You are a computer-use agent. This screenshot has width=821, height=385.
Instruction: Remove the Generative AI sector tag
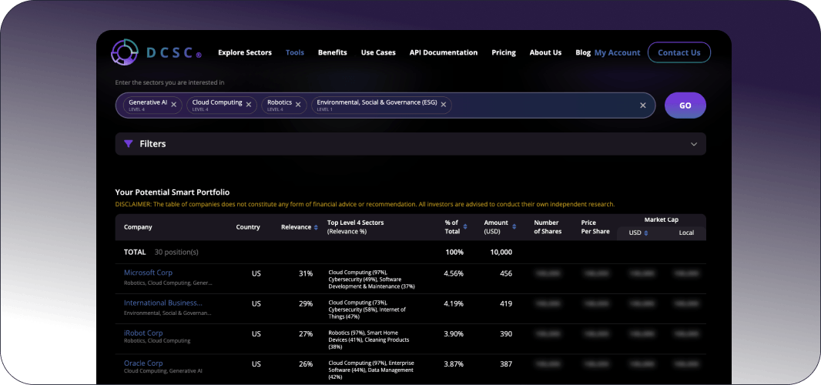(174, 105)
